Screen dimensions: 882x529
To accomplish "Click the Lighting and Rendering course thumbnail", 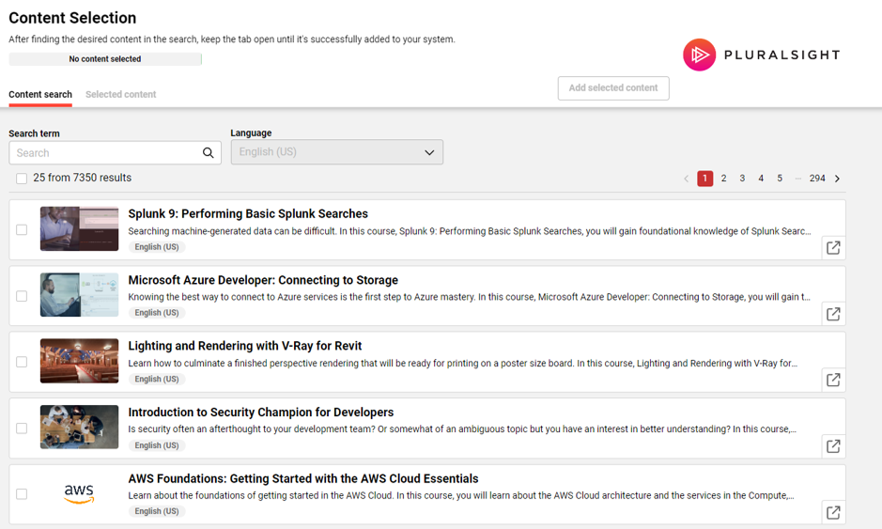I will coord(79,361).
